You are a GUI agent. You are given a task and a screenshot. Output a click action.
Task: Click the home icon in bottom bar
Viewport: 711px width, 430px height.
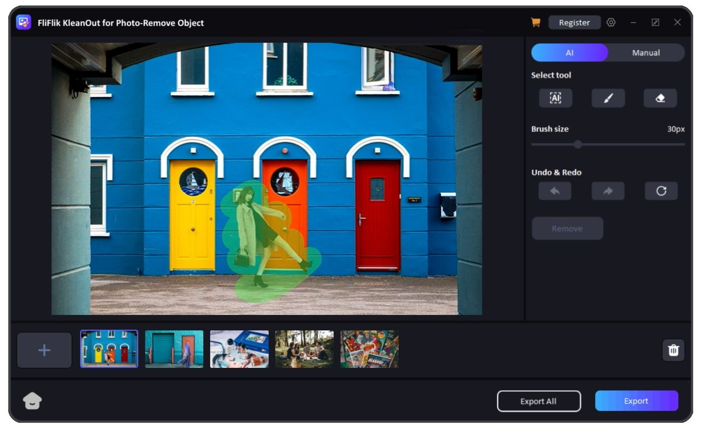(x=32, y=400)
